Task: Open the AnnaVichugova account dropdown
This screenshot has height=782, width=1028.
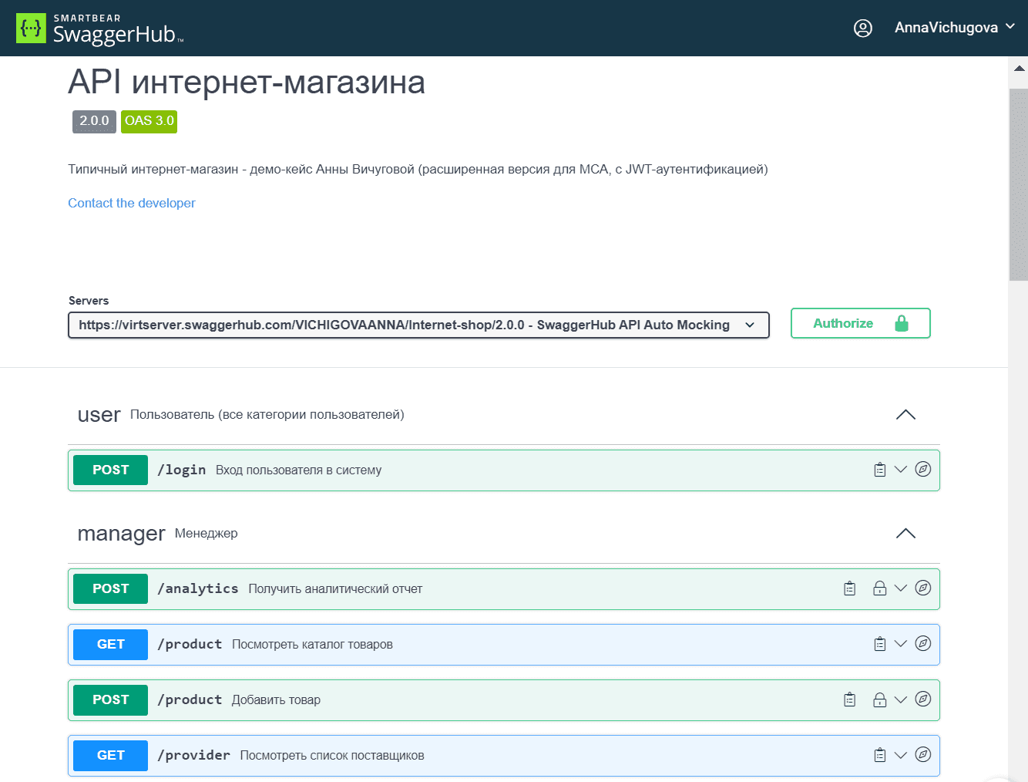Action: coord(955,28)
